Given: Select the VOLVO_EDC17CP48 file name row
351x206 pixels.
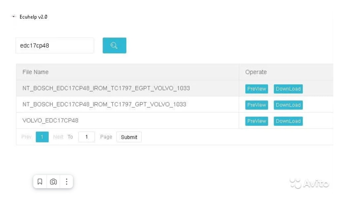Looking at the screenshot, I should tap(50, 121).
